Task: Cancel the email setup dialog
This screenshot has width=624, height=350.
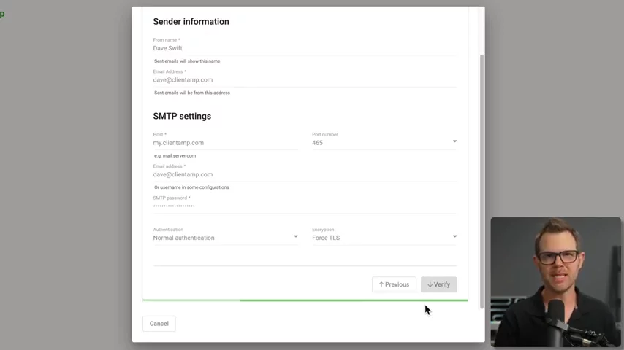Action: [159, 324]
